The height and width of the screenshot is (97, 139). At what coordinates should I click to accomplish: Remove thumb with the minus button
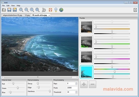[x=92, y=84]
